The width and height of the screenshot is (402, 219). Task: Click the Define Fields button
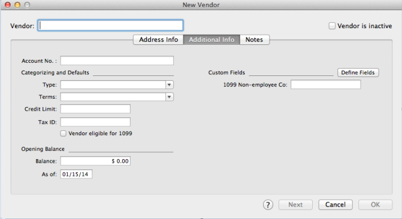click(358, 72)
